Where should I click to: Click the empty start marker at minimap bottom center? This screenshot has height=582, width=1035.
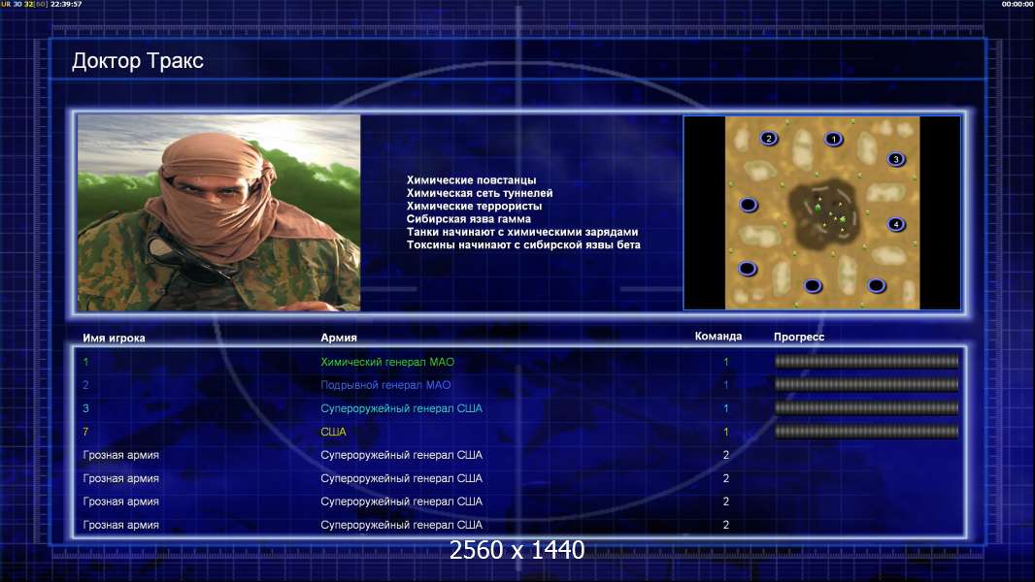coord(813,285)
